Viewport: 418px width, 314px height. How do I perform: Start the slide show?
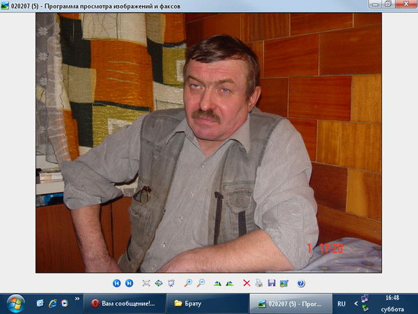coord(171,283)
